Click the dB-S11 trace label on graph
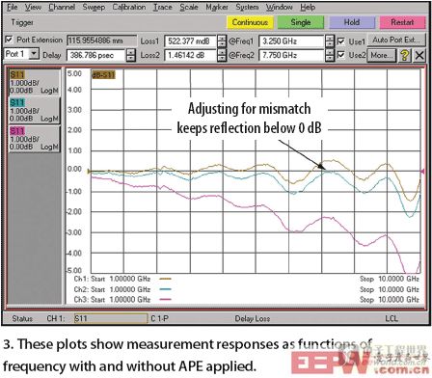Image resolution: width=432 pixels, height=378 pixels. coord(103,75)
